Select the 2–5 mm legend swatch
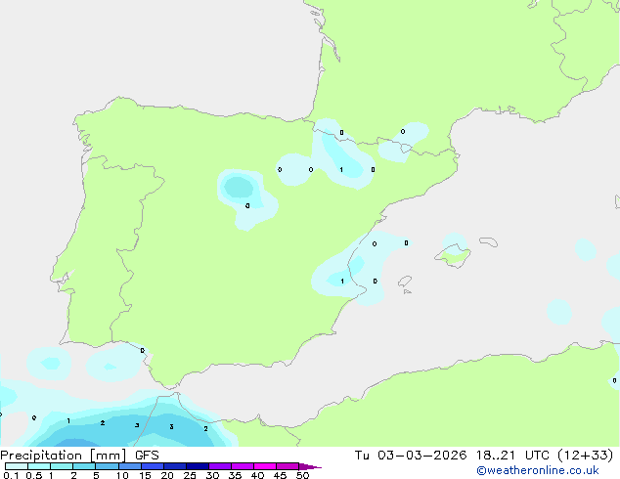This screenshot has height=479, width=620. pos(84,466)
